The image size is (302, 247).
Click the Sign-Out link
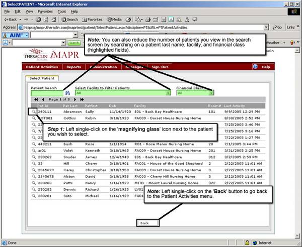160,67
